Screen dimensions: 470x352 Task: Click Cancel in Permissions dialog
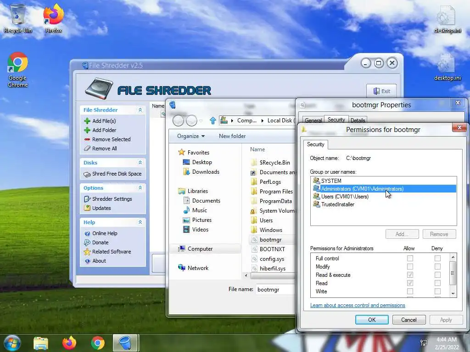(x=409, y=319)
